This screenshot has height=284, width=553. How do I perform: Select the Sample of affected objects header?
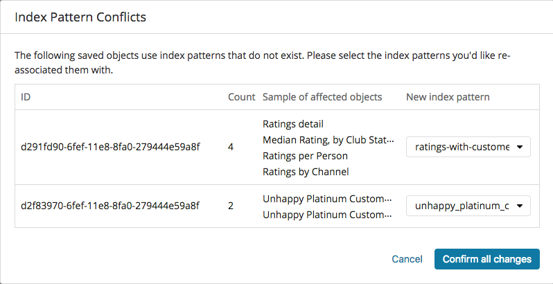coord(322,97)
